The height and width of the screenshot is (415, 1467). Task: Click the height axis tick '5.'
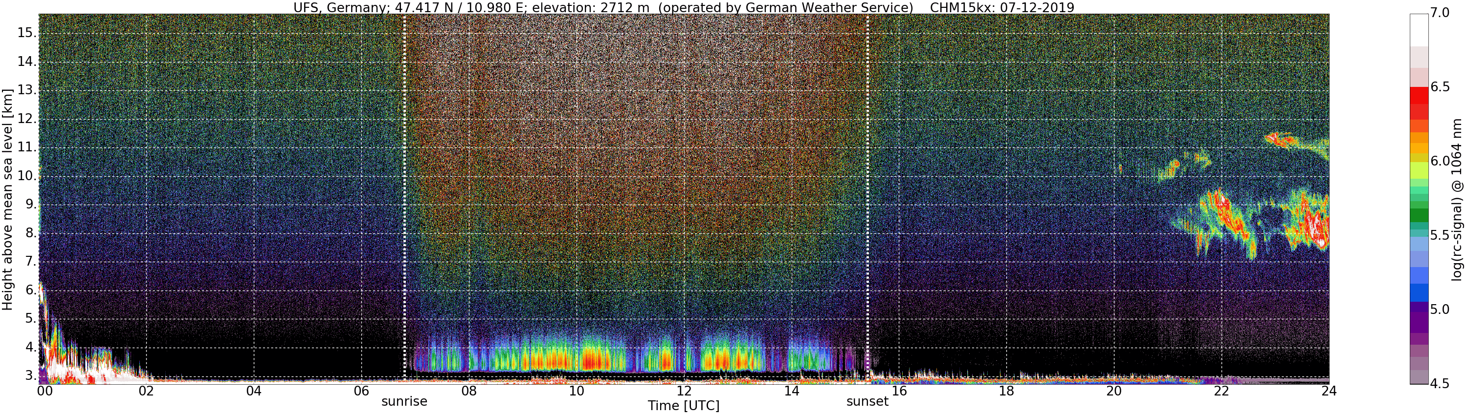(x=31, y=318)
